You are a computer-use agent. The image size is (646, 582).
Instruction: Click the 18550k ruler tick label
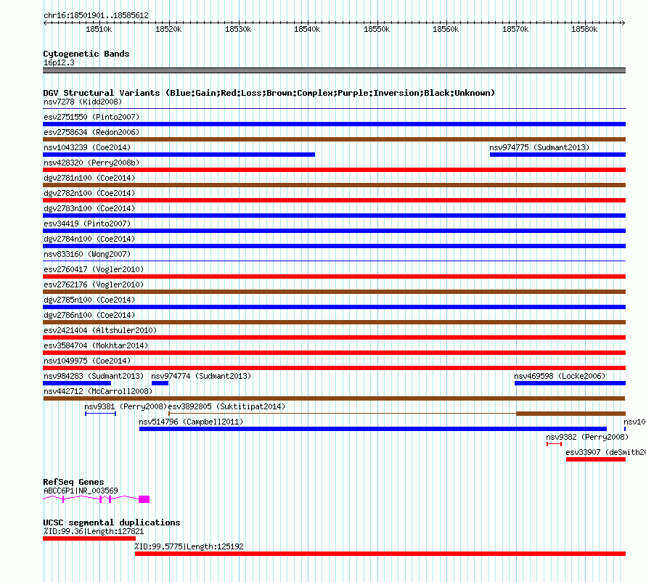[x=377, y=29]
